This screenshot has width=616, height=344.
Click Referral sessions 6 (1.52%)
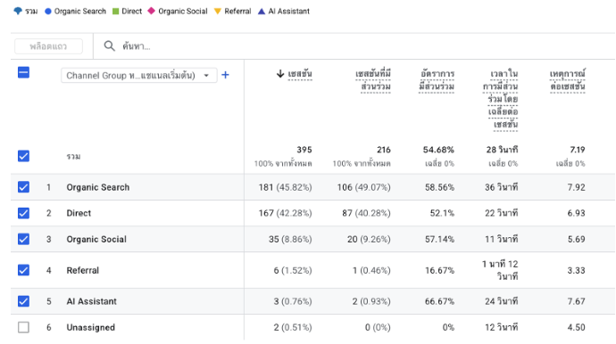pyautogui.click(x=293, y=270)
